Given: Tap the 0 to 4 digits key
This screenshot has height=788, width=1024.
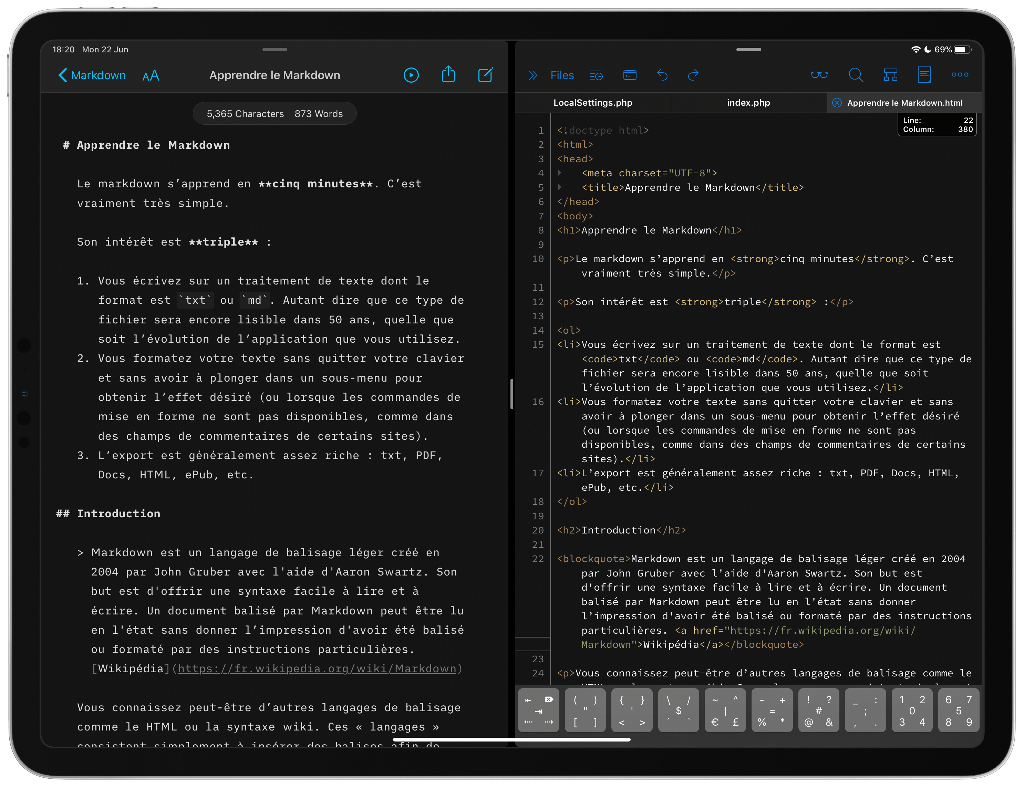Looking at the screenshot, I should tap(912, 710).
